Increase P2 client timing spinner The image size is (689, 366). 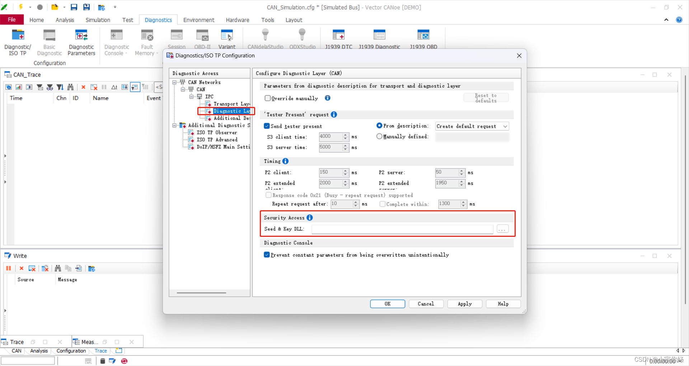(x=345, y=170)
